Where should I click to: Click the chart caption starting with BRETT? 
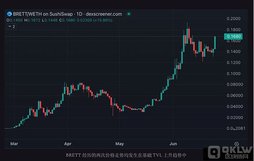click(x=126, y=155)
